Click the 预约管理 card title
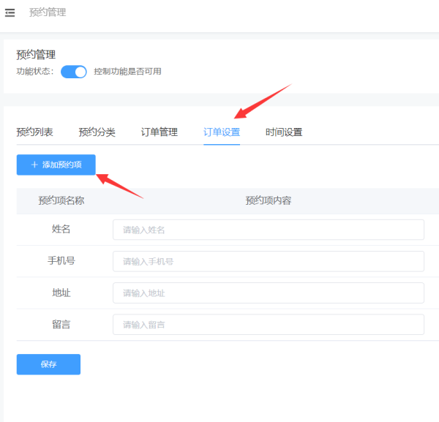The width and height of the screenshot is (439, 422). pos(36,55)
